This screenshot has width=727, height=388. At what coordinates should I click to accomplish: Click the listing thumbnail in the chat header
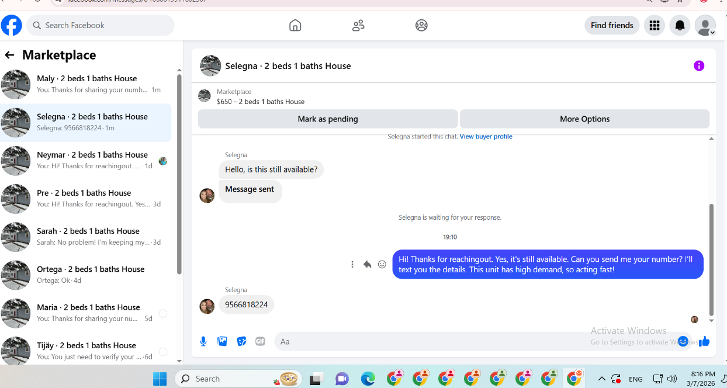(x=210, y=66)
